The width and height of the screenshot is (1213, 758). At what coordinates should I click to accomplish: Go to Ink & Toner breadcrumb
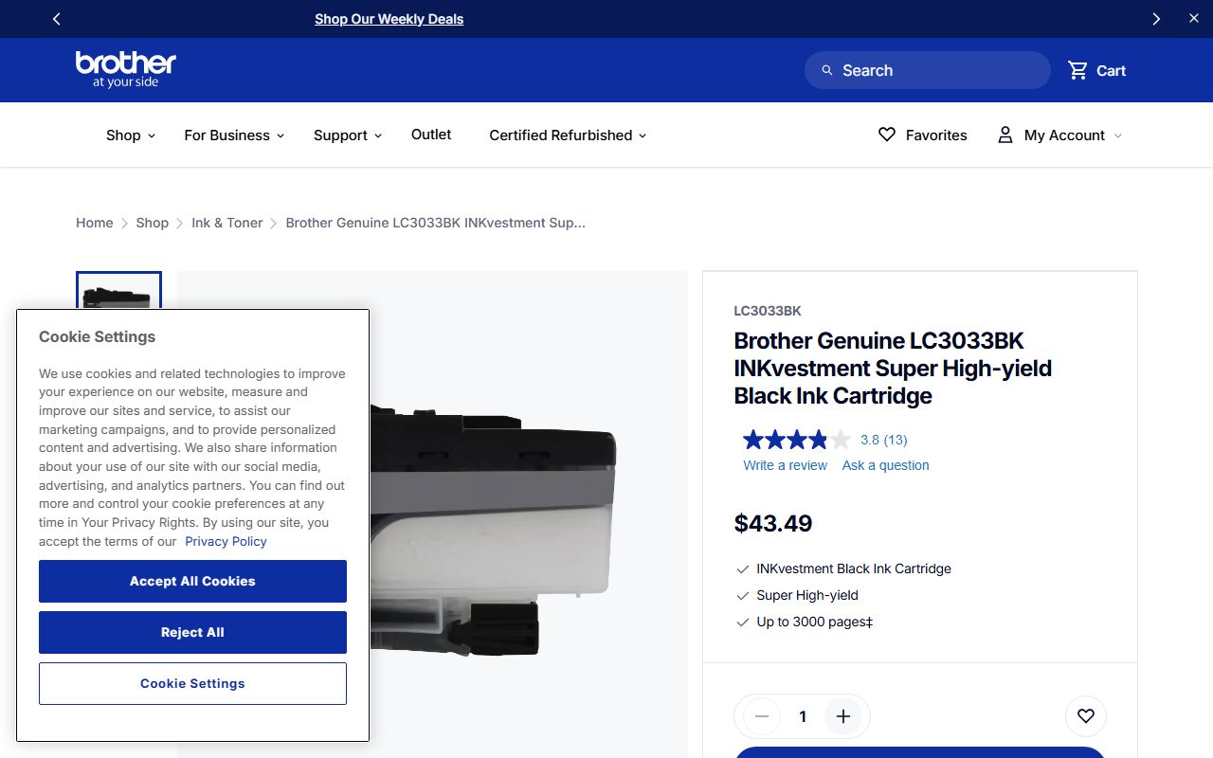[x=227, y=223]
